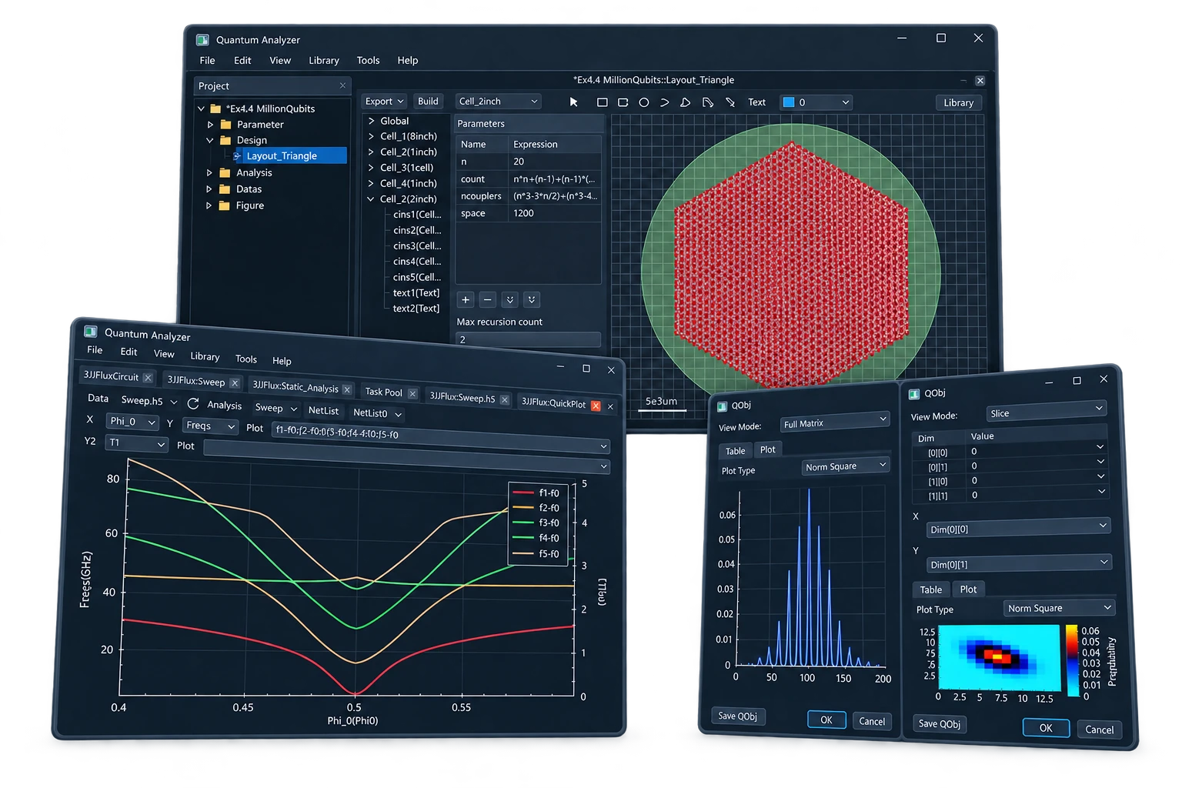
Task: Close the Project panel
Action: tap(342, 85)
